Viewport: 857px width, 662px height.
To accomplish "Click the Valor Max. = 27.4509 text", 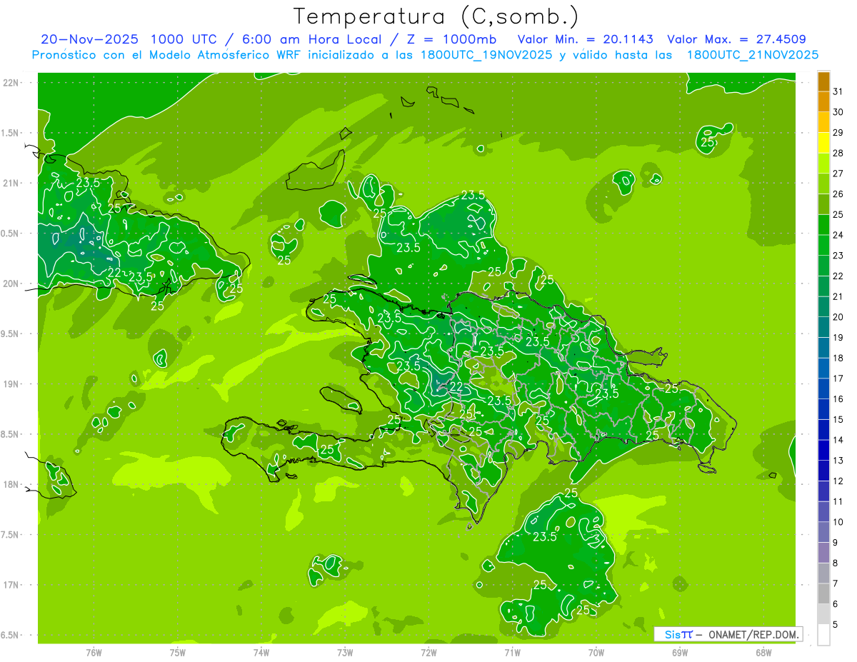I will (x=736, y=39).
